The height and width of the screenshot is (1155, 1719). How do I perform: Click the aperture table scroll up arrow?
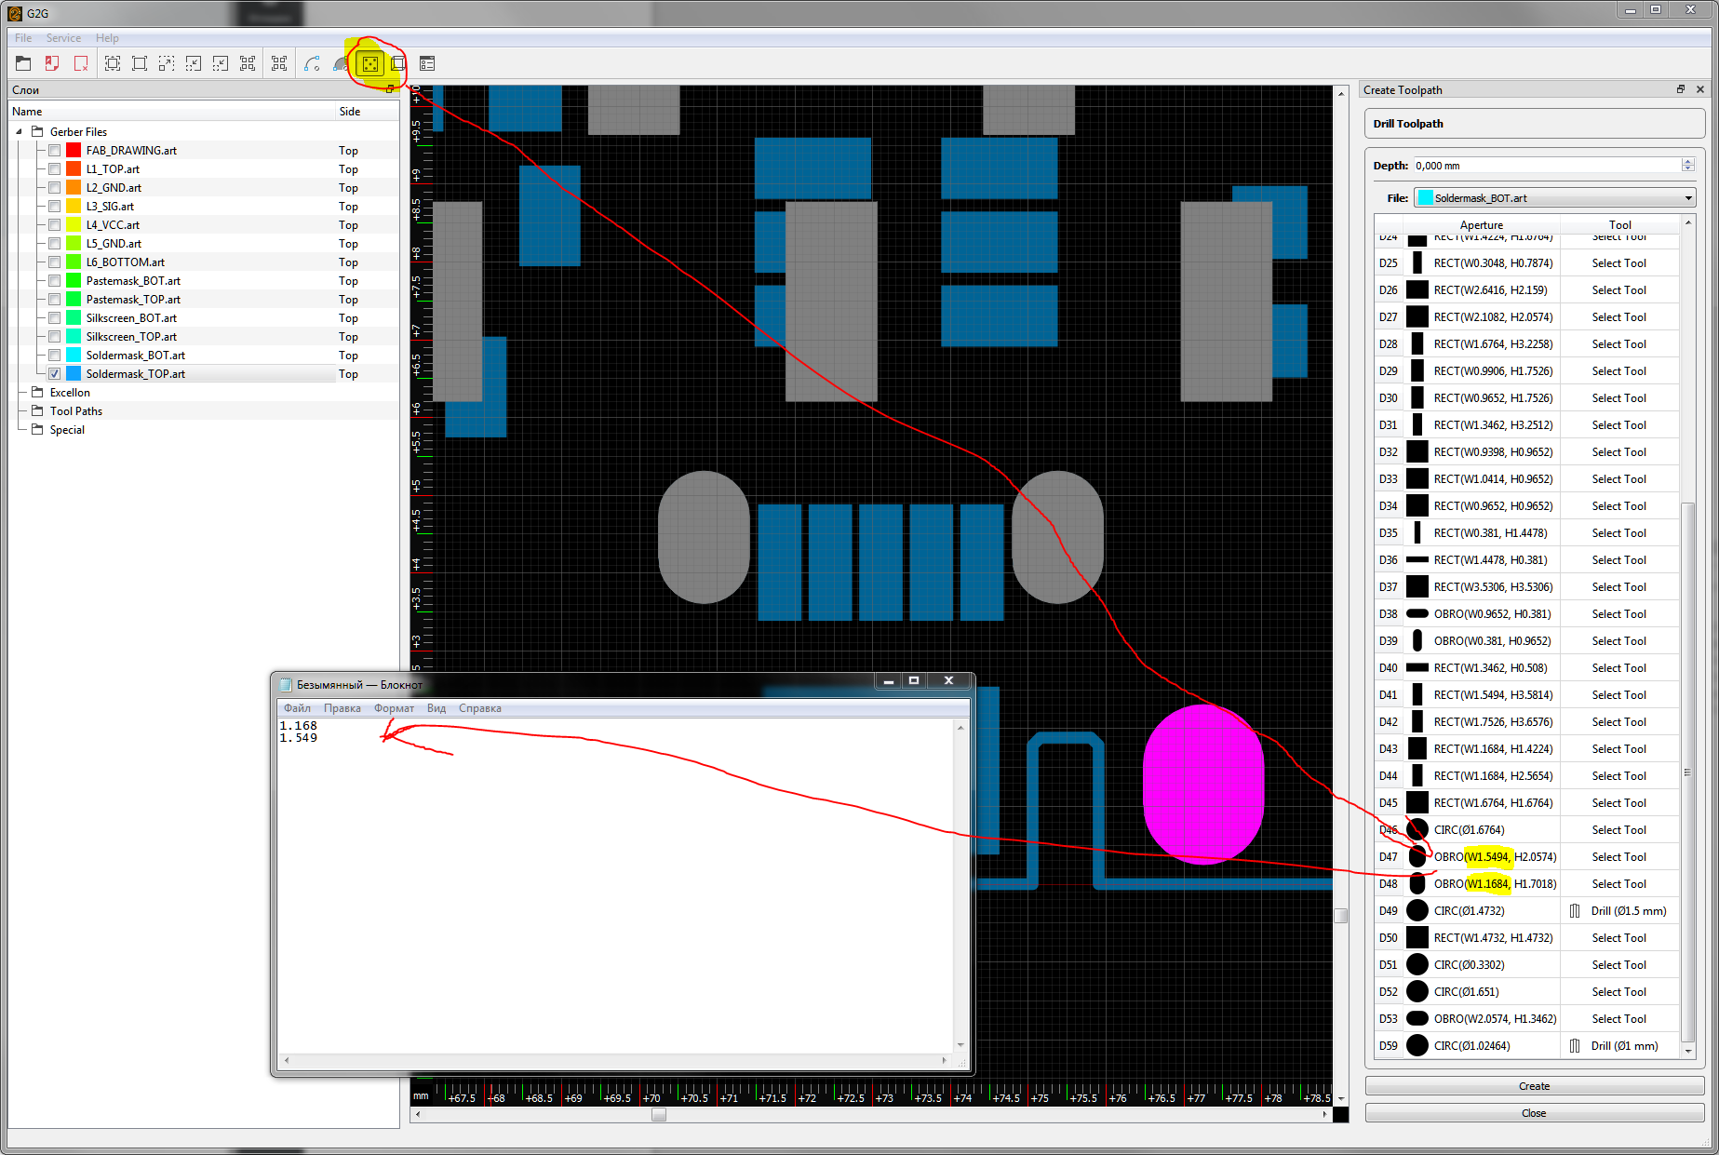(1688, 222)
